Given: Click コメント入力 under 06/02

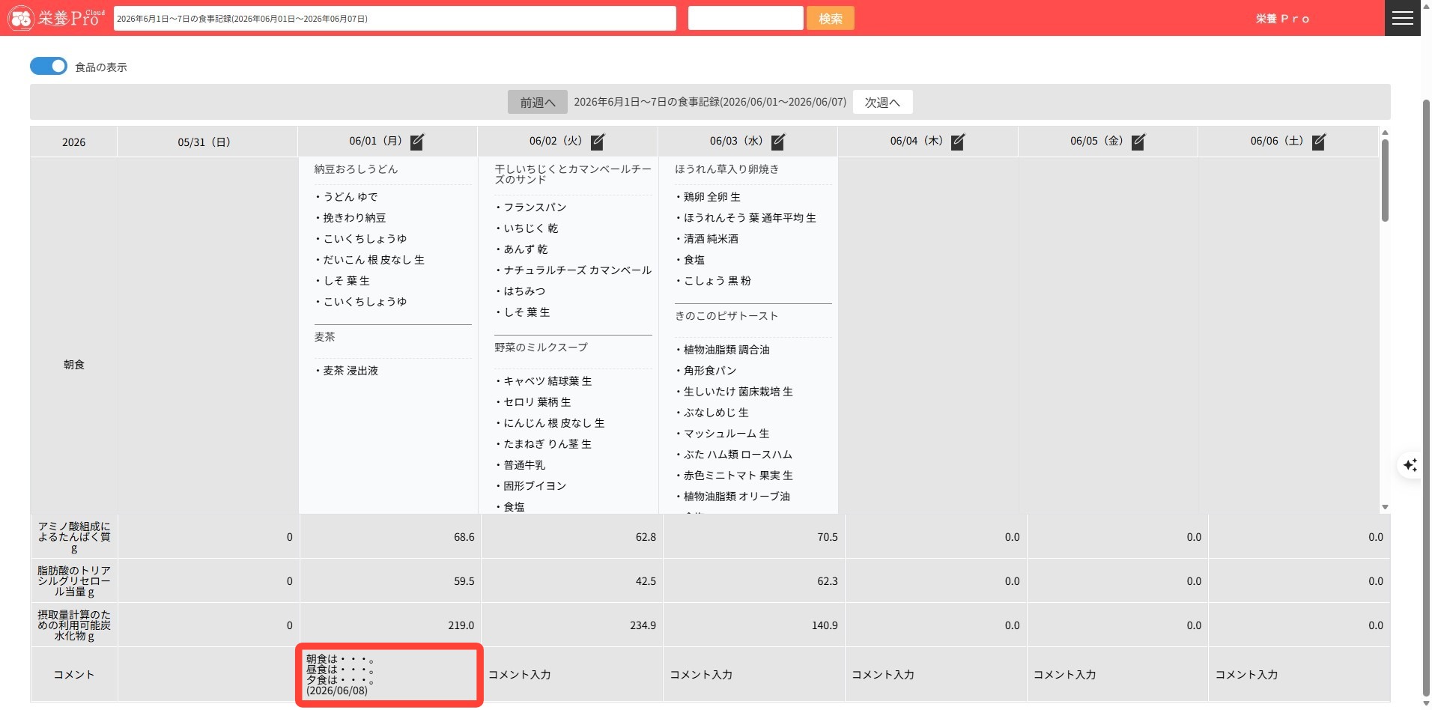Looking at the screenshot, I should (x=520, y=675).
